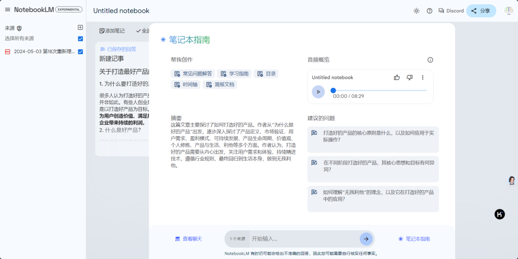The image size is (518, 259).
Task: Click the audio overview info icon
Action: click(x=430, y=60)
